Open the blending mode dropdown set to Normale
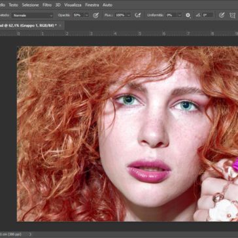238x238 pixels. pos(32,15)
